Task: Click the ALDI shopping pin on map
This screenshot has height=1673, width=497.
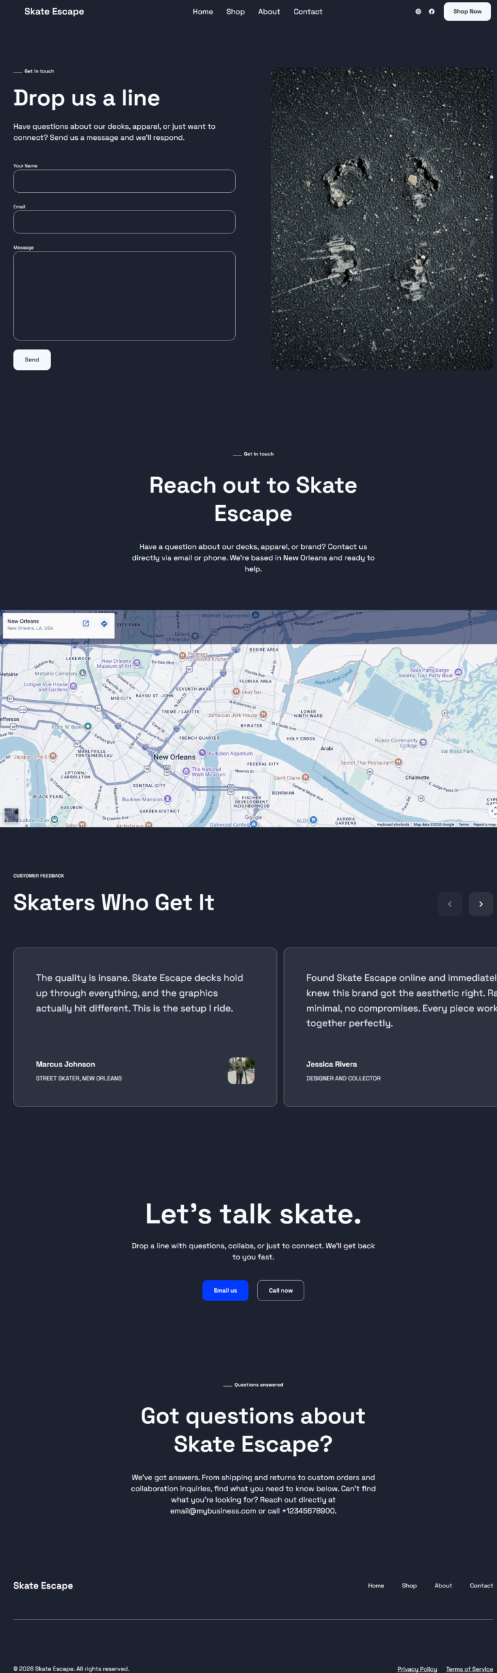Action: coord(313,820)
